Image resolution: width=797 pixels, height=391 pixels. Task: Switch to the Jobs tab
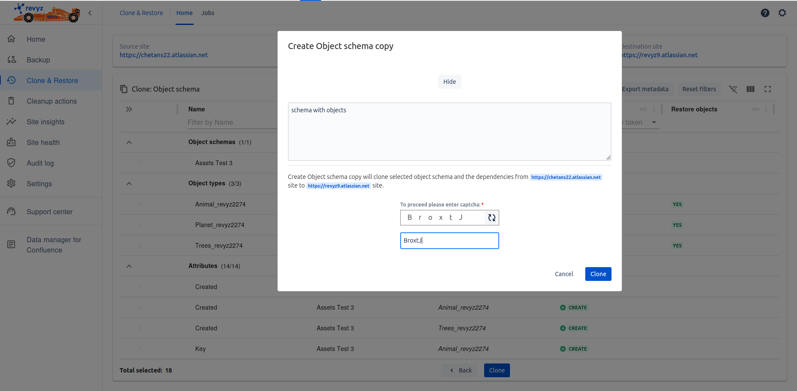click(207, 13)
